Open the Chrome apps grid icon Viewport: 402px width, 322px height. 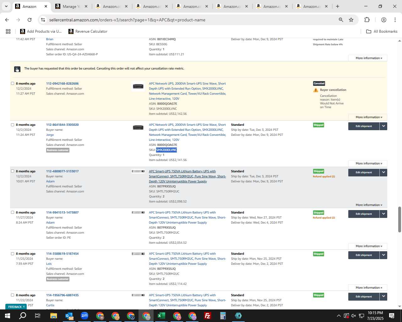[8, 31]
